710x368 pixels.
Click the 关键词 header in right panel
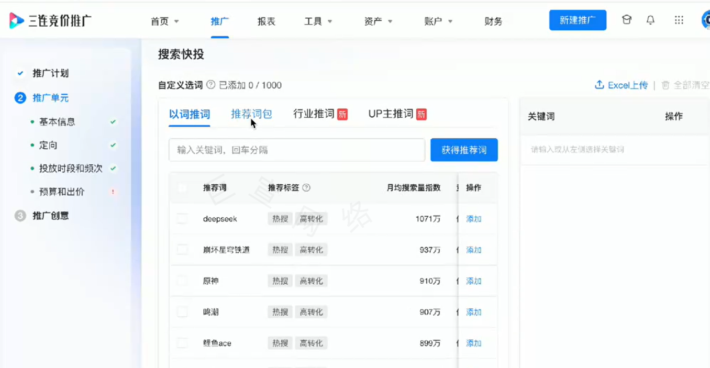click(x=541, y=117)
